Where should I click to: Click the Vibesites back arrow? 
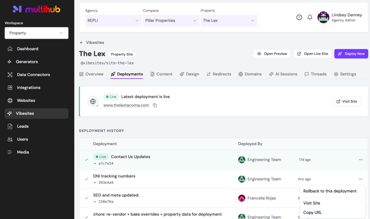point(81,42)
